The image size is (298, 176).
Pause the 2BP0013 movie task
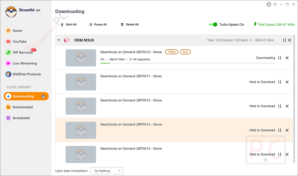coord(280,130)
